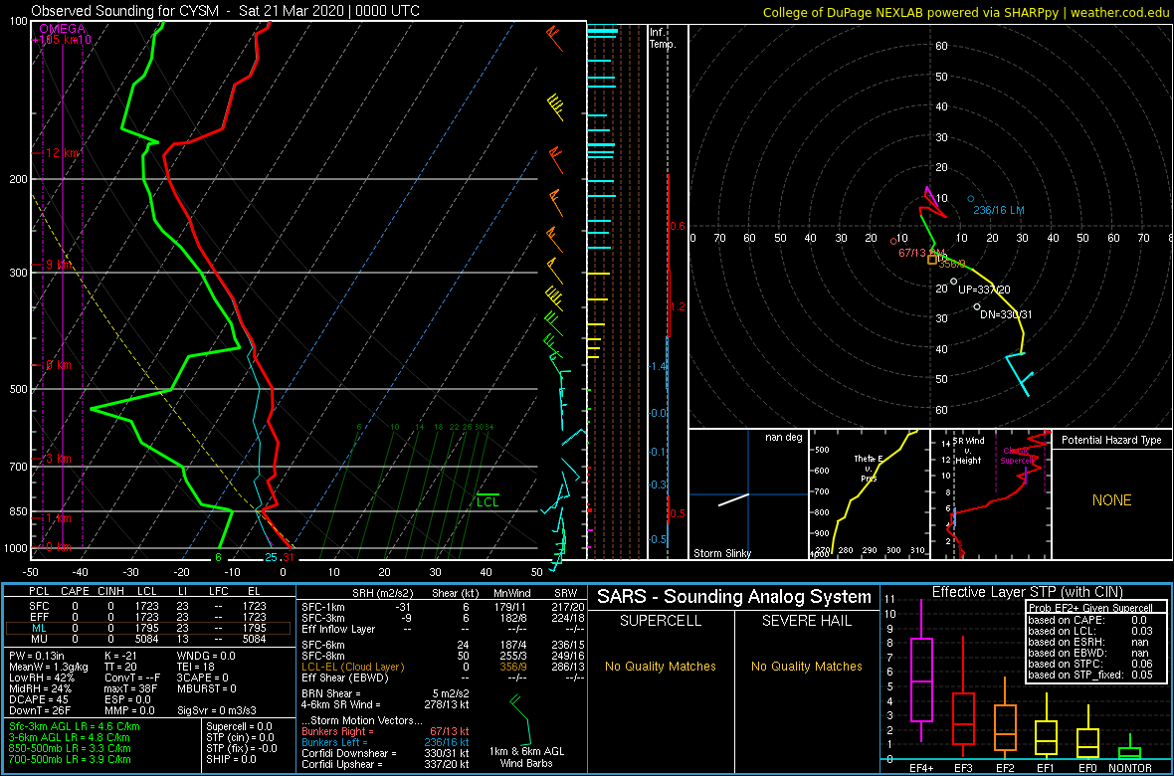This screenshot has height=776, width=1174.
Task: Click the 6 km height label
Action: tap(59, 365)
